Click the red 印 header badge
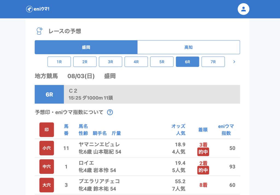The height and width of the screenshot is (195, 280). (x=47, y=130)
